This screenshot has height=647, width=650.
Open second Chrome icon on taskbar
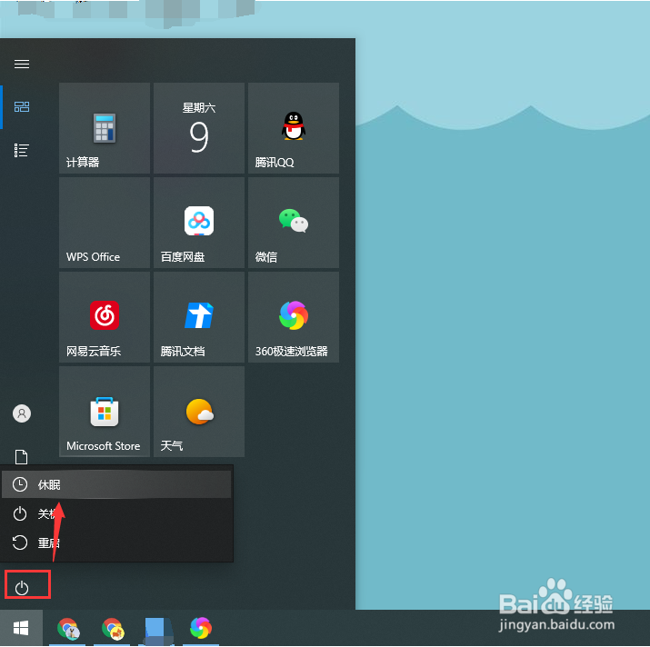(113, 628)
